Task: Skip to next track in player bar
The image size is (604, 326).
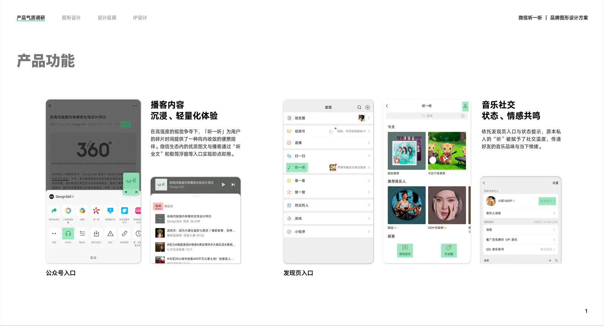Action: click(233, 184)
